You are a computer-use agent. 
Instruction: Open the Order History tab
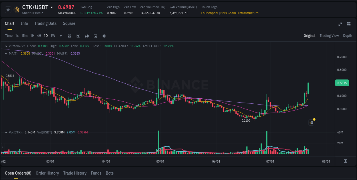click(x=47, y=173)
